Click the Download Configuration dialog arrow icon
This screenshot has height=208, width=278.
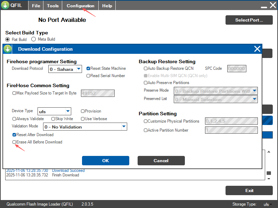click(x=8, y=49)
